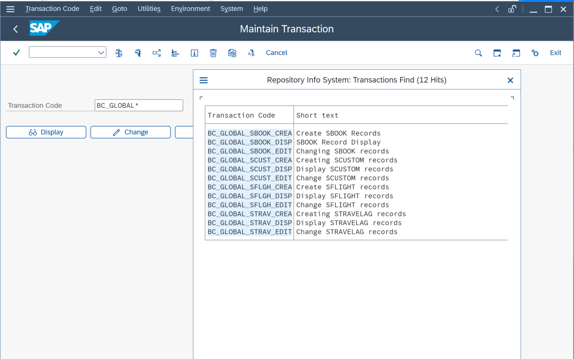
Task: Open the main hamburger menu in the menu bar
Action: click(11, 9)
